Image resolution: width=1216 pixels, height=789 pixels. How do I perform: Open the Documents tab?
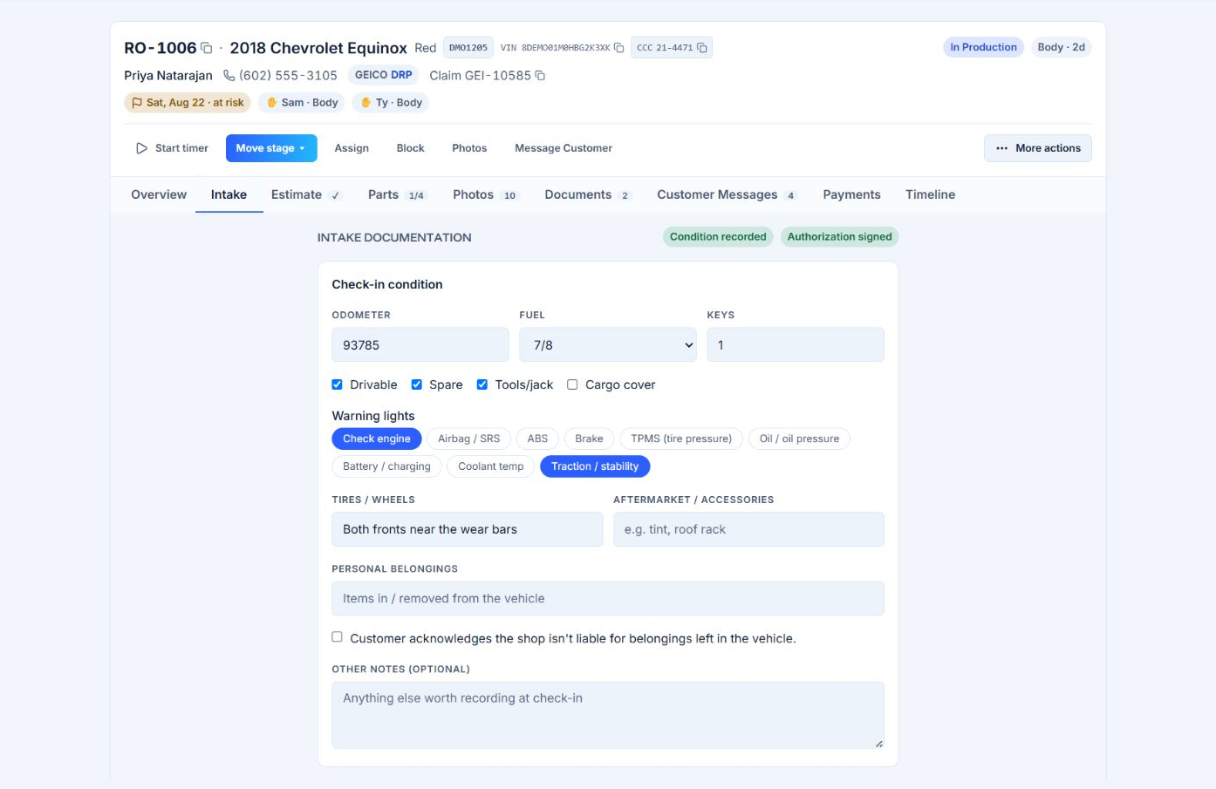coord(588,194)
